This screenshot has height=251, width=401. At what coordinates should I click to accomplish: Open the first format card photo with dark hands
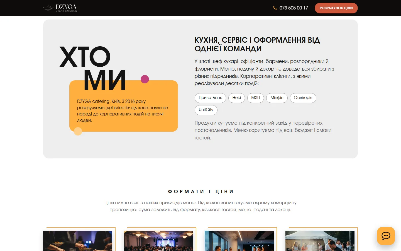(x=78, y=241)
